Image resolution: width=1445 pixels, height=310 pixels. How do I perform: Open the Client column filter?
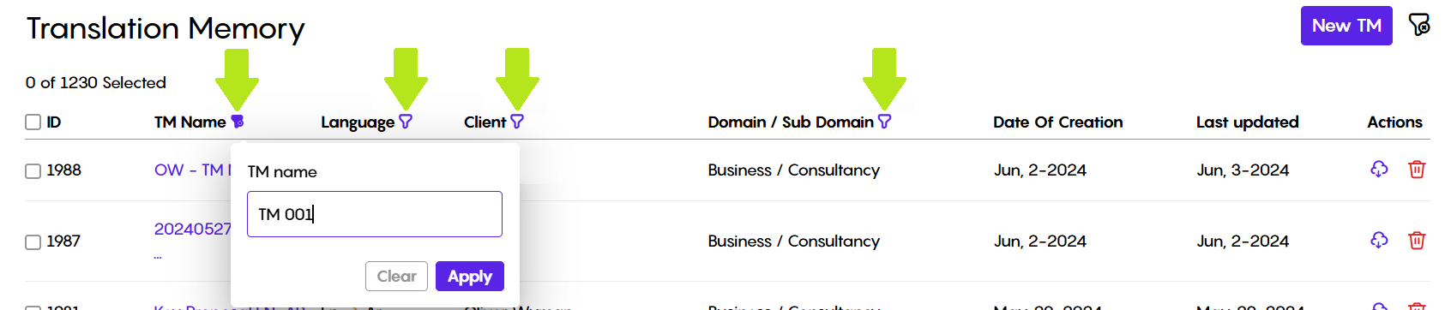[x=517, y=122]
